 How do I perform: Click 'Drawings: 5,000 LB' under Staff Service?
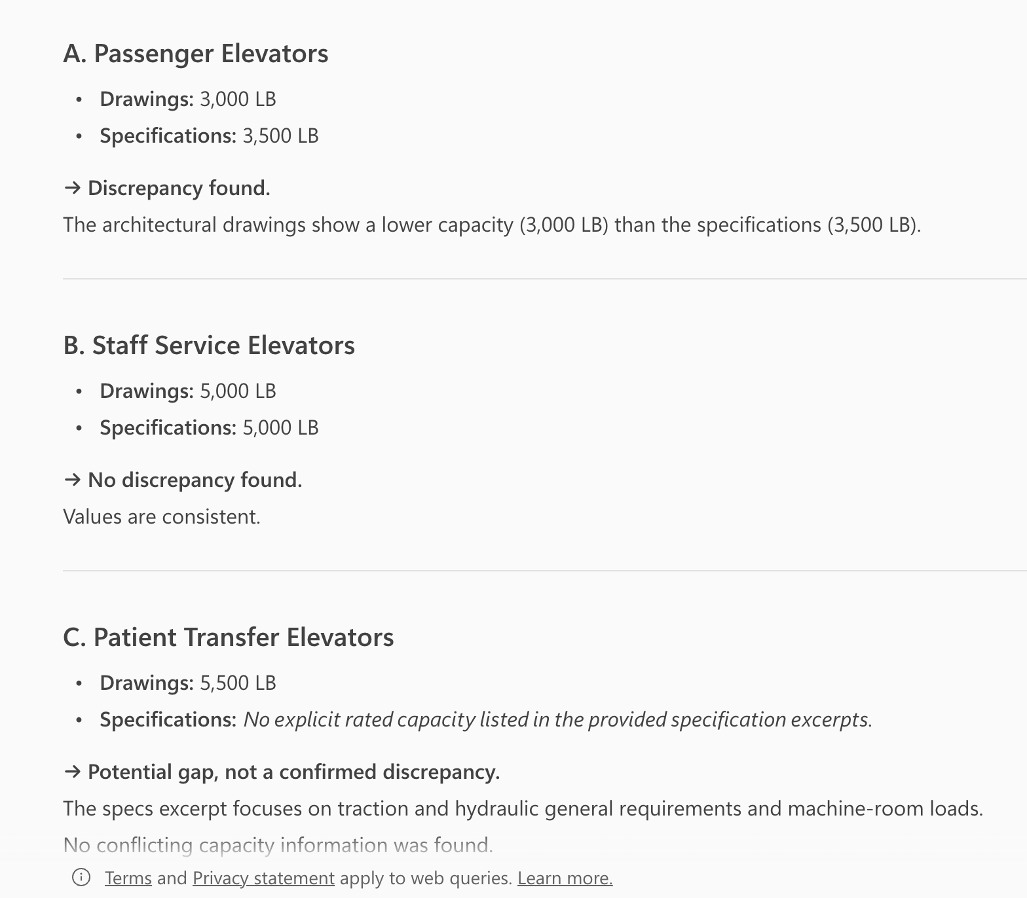click(188, 391)
